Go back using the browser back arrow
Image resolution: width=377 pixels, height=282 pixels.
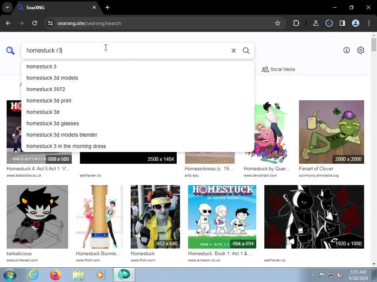click(8, 23)
